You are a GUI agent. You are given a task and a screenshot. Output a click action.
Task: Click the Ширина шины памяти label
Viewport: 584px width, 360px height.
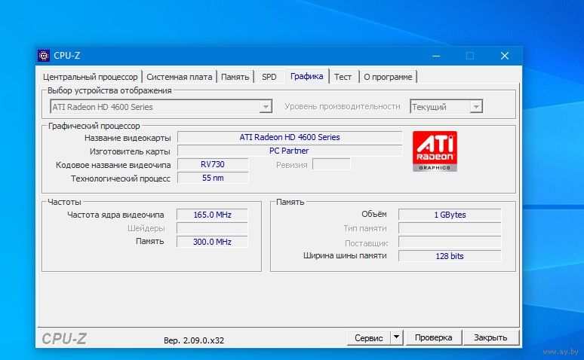point(345,256)
